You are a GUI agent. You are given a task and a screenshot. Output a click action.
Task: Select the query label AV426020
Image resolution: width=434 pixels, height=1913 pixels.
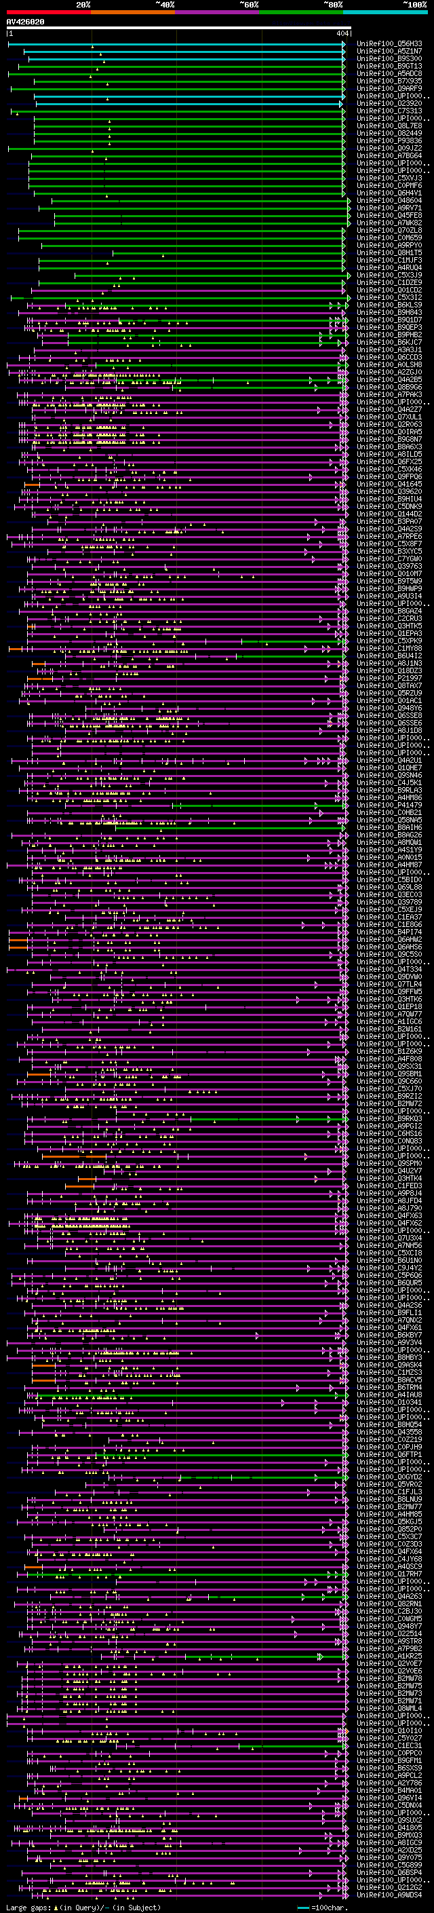tap(25, 22)
